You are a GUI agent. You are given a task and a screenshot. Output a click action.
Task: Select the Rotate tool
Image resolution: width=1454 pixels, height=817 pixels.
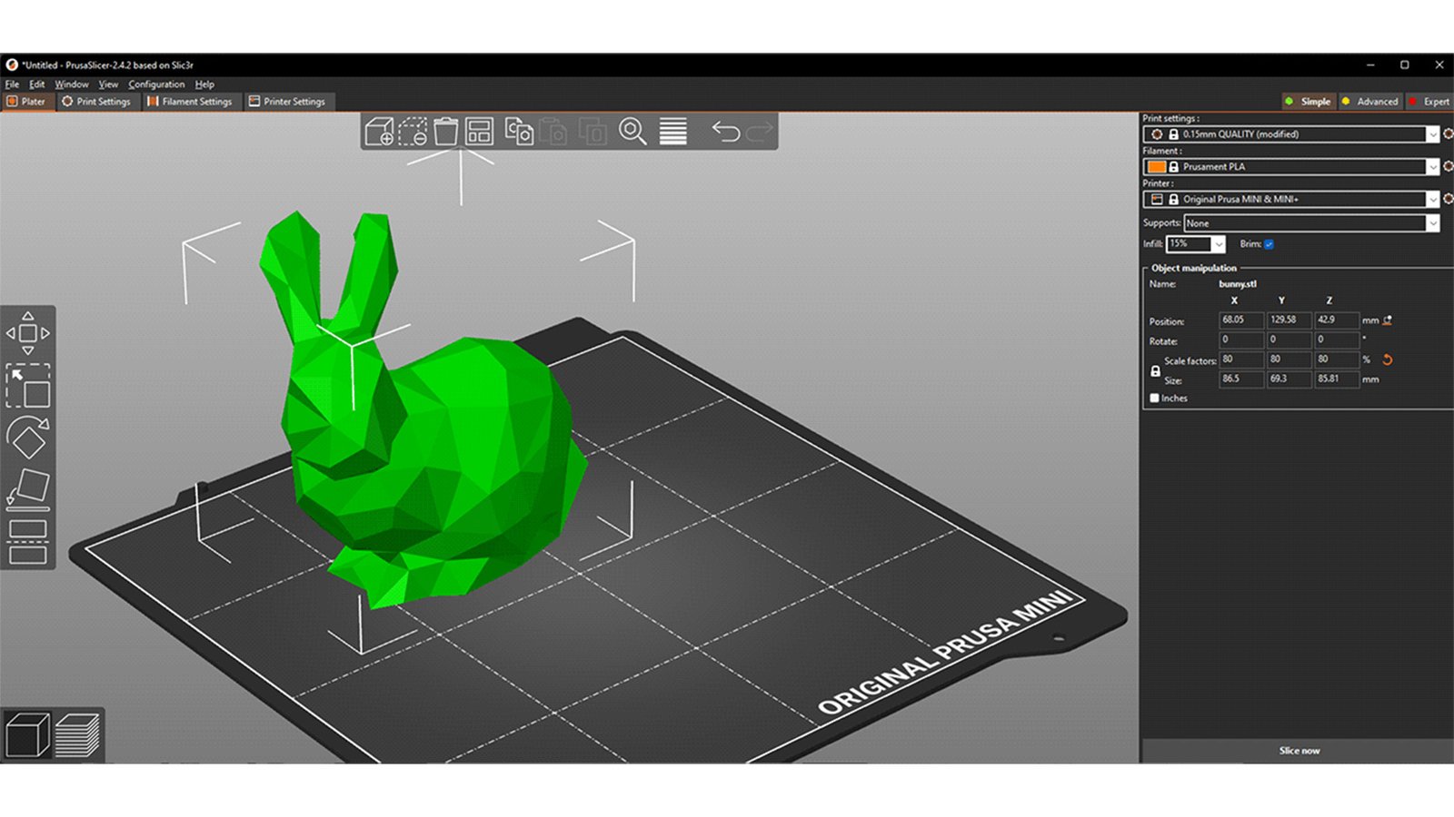28,438
